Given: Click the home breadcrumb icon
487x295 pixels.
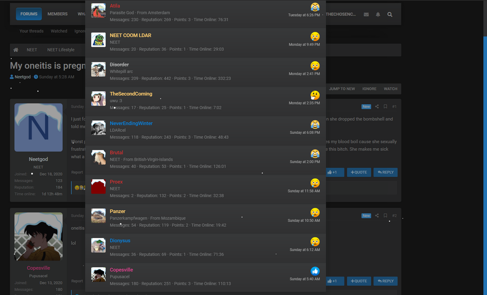Looking at the screenshot, I should [x=16, y=50].
